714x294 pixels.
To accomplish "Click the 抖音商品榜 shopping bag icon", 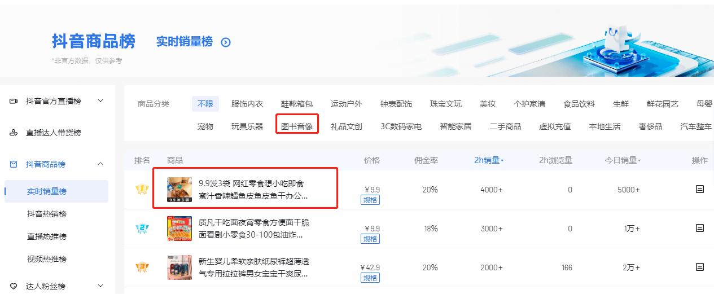I will [14, 164].
